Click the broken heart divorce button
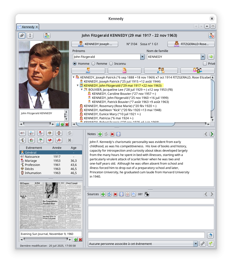The height and width of the screenshot is (266, 232). [50, 140]
